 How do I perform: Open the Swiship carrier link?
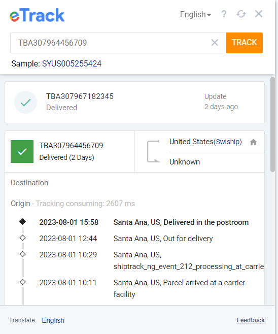tap(228, 142)
